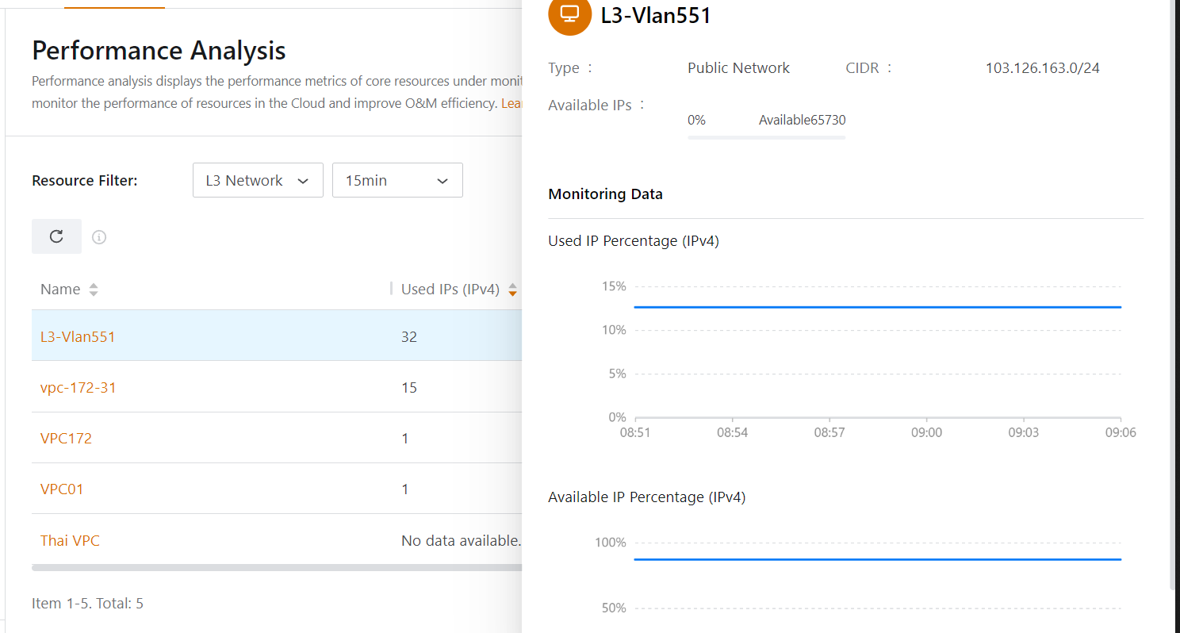Screen dimensions: 1180x633
Task: Click the Name column header
Action: [60, 290]
